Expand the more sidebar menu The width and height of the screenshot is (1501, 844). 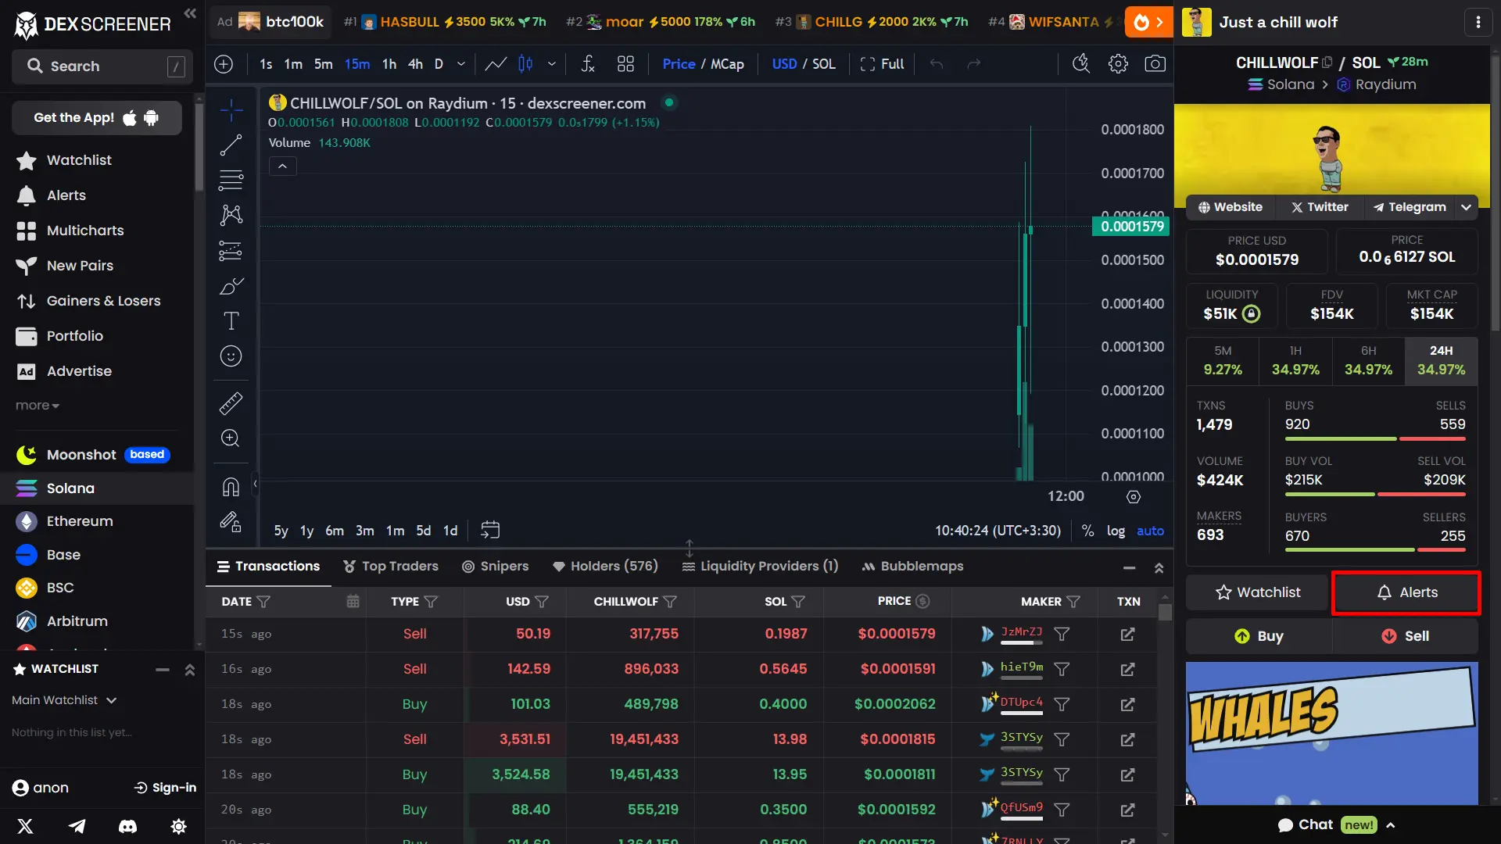click(37, 406)
